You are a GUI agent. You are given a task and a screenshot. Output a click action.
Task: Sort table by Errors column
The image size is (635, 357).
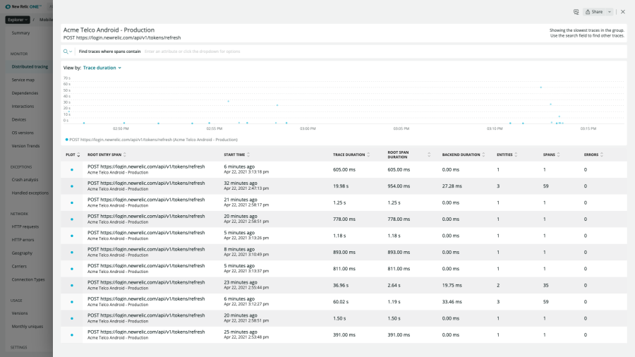[x=593, y=155]
